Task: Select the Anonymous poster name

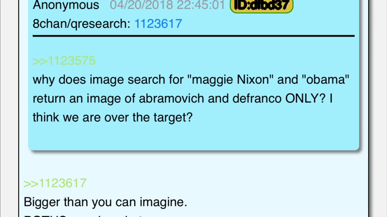Action: click(x=66, y=5)
